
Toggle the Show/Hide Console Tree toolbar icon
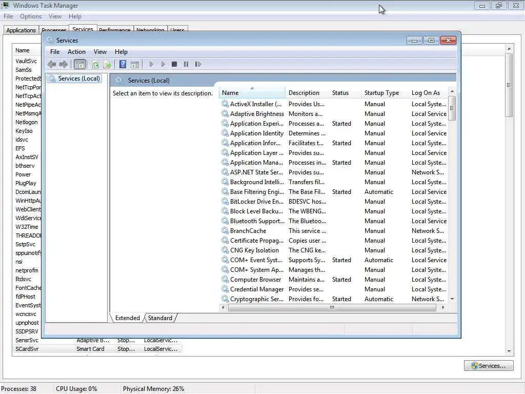coord(79,64)
